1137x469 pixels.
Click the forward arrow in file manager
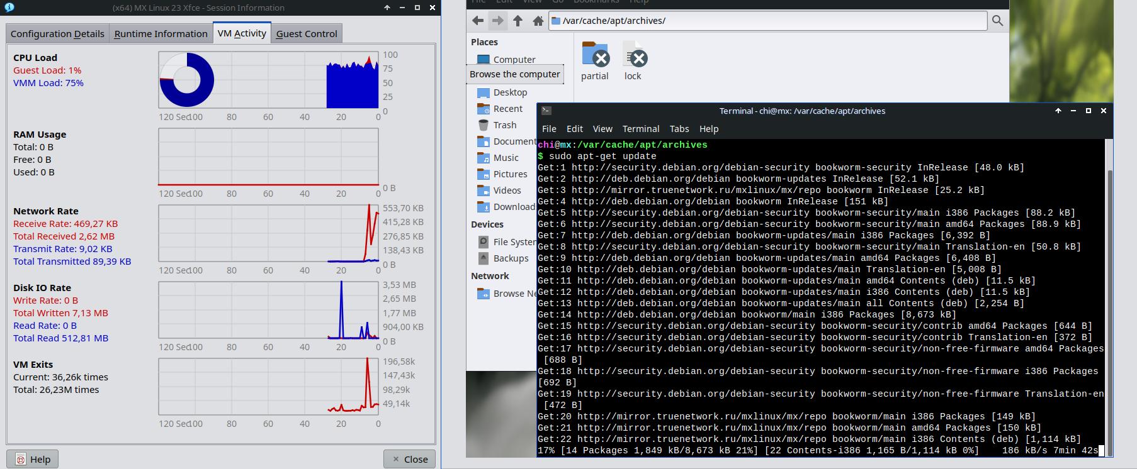point(497,21)
